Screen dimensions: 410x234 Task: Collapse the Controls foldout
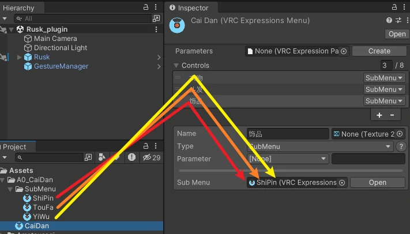[176, 66]
